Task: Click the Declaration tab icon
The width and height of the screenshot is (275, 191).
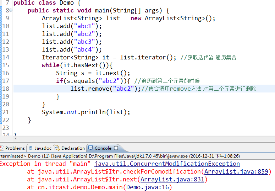Action: 57,148
